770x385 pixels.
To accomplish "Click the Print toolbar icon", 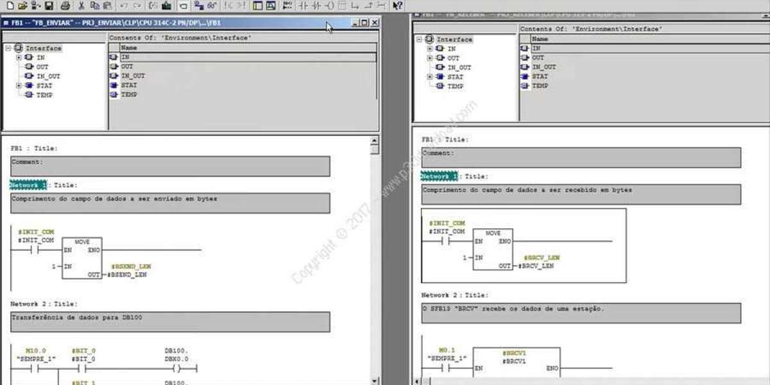I will click(x=65, y=6).
